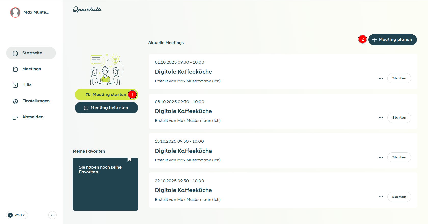The height and width of the screenshot is (224, 428).
Task: Click the bookmark icon in favorites card
Action: click(x=129, y=160)
